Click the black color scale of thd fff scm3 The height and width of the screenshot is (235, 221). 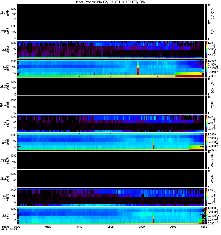tap(206, 105)
